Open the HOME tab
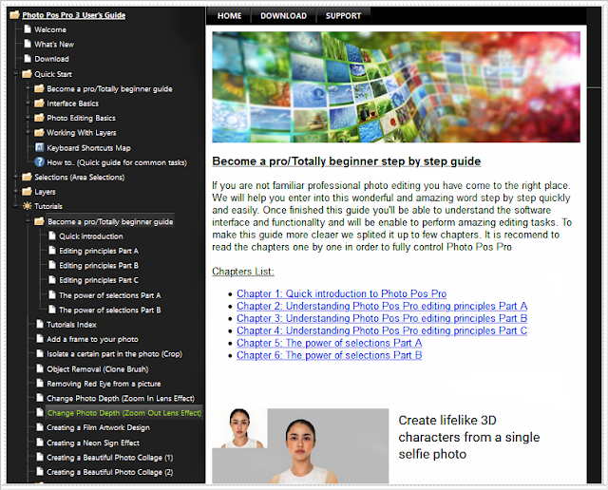The height and width of the screenshot is (490, 608). (229, 16)
